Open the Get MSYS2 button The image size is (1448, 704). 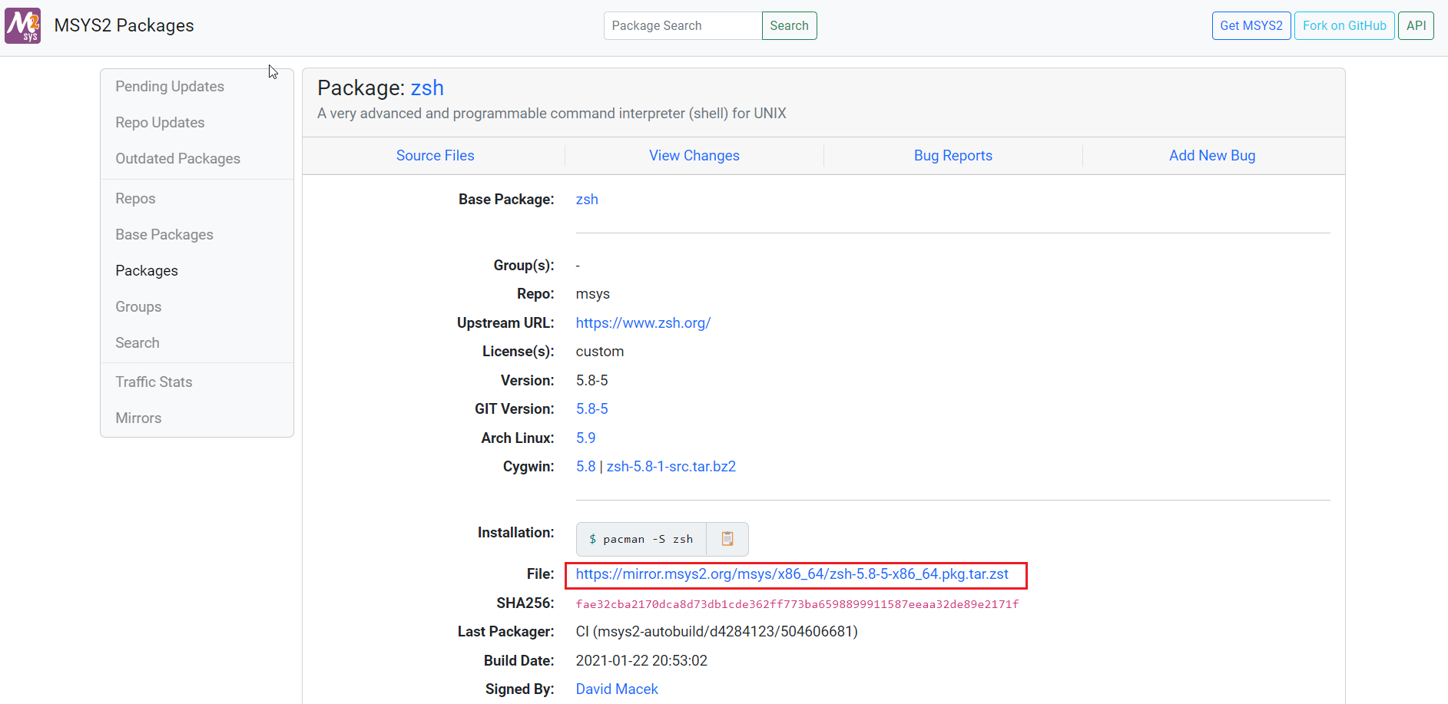[x=1251, y=26]
